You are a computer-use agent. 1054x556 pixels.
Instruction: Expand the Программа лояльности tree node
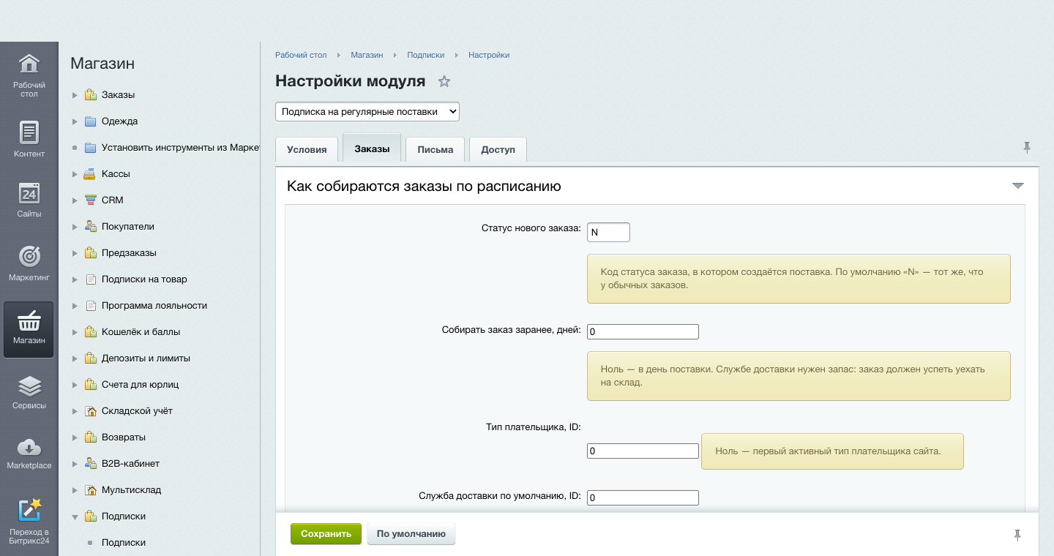point(75,306)
